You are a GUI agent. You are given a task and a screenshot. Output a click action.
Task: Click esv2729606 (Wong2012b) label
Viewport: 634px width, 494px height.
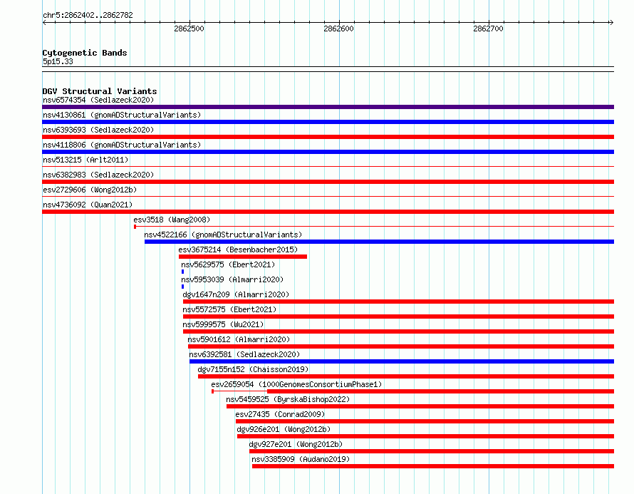[90, 190]
